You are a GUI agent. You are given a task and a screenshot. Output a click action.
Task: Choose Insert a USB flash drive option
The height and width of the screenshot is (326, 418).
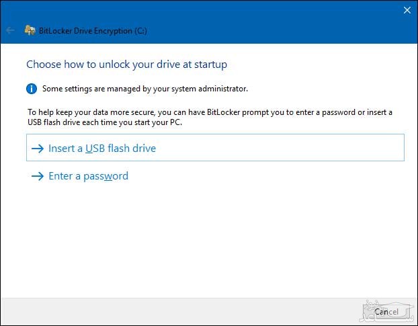[215, 148]
